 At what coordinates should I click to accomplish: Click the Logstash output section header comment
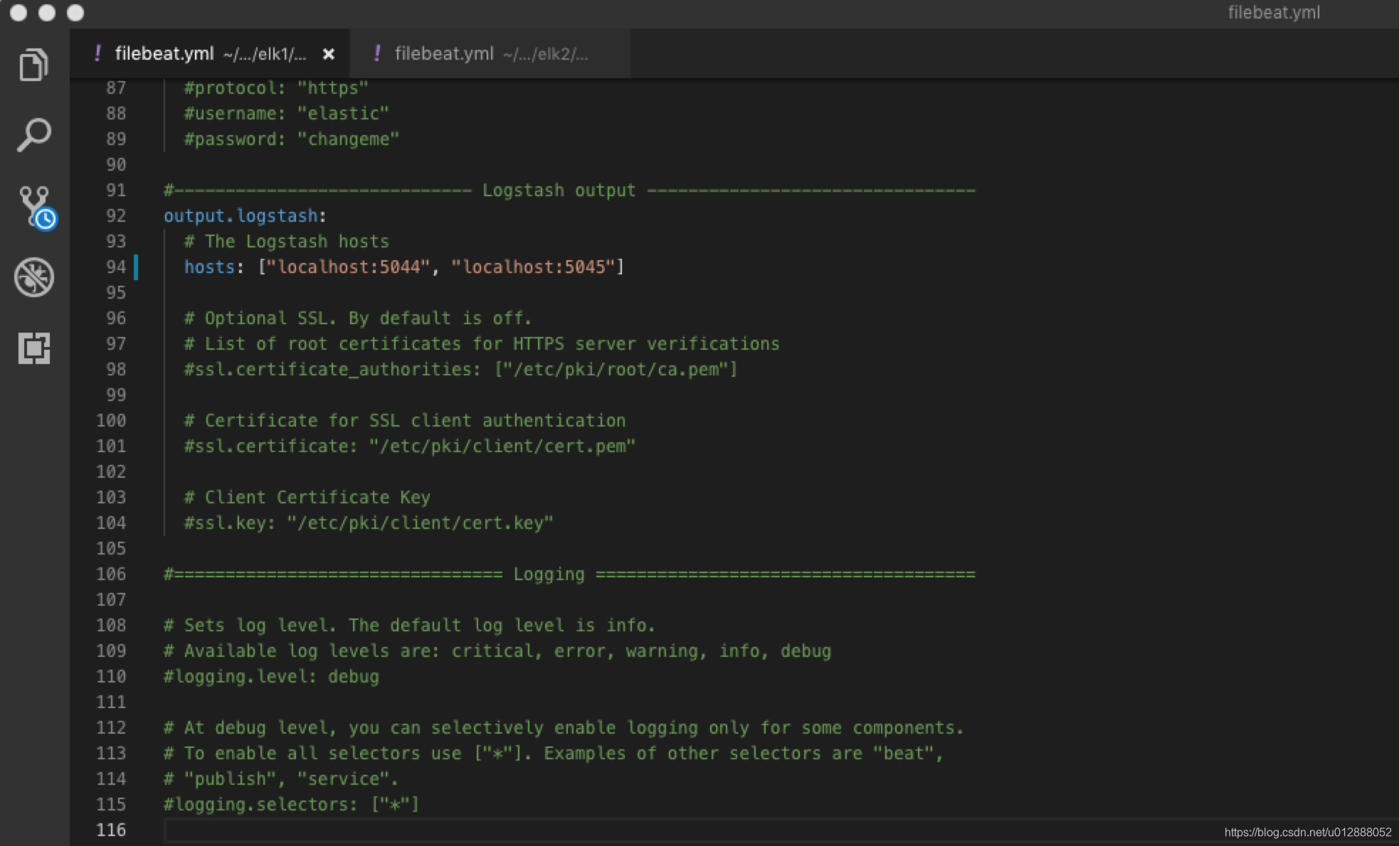click(x=569, y=191)
